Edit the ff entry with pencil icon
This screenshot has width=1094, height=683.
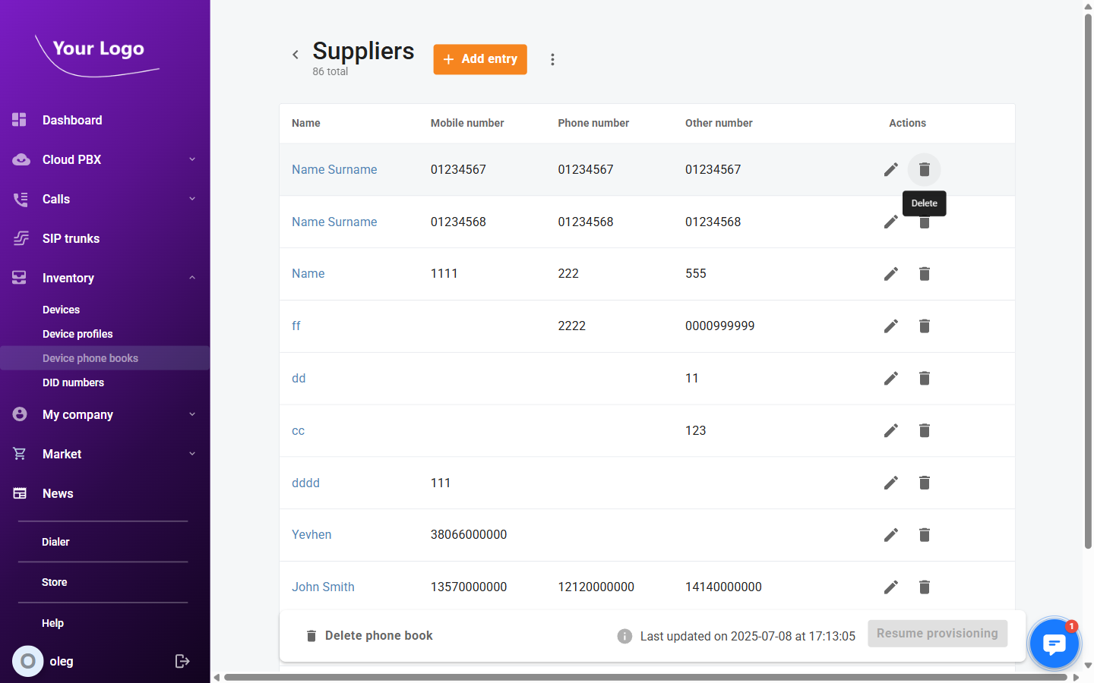pos(890,326)
